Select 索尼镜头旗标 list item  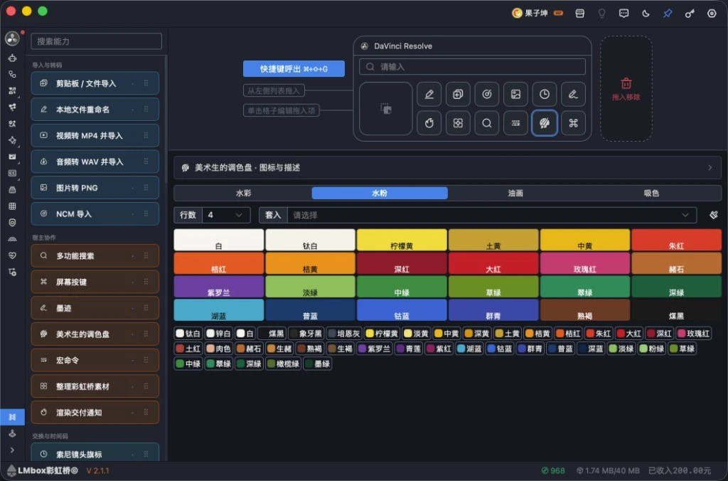[x=95, y=453]
